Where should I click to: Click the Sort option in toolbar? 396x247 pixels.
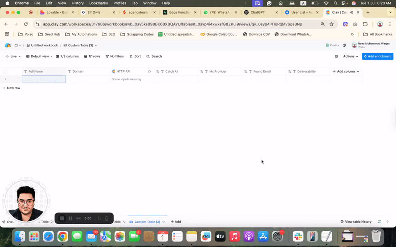(135, 56)
